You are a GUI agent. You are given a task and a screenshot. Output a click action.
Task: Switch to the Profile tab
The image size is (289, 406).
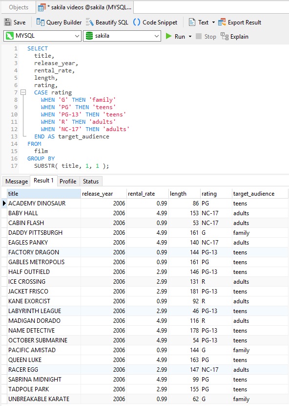pos(68,181)
